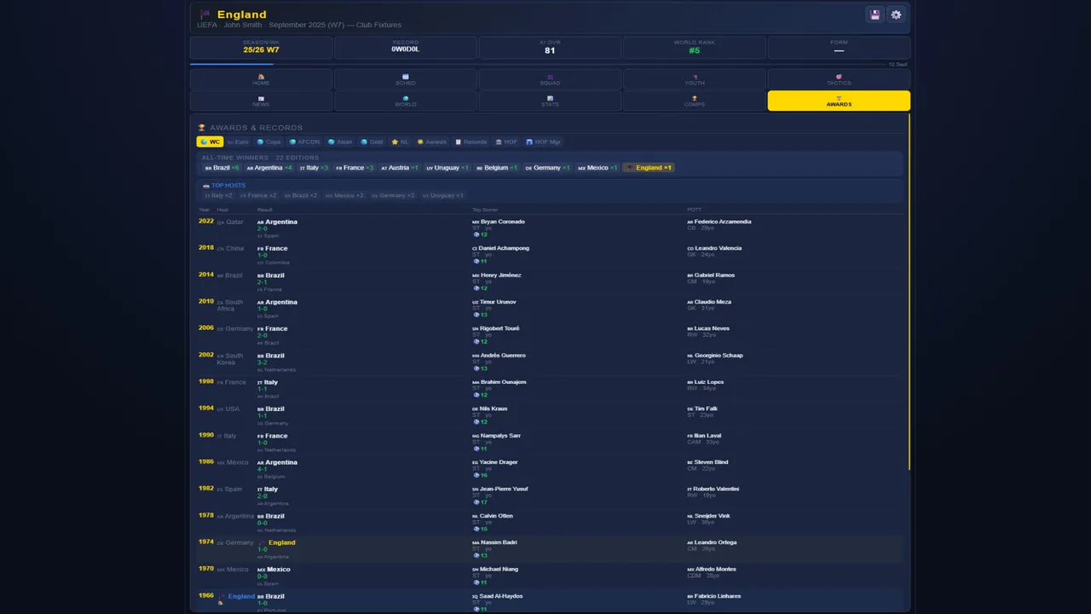Click POTT winner Alfredo Montes
The image size is (1091, 614).
(714, 569)
